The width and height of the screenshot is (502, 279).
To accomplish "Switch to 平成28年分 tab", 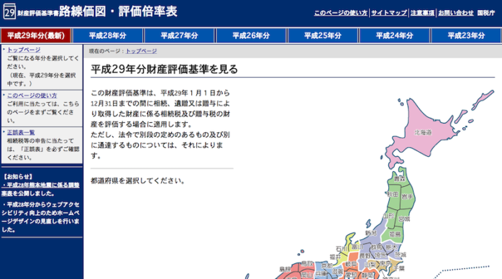I will (108, 35).
